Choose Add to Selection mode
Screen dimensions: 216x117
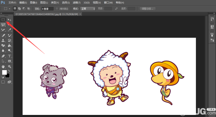(x=19, y=9)
